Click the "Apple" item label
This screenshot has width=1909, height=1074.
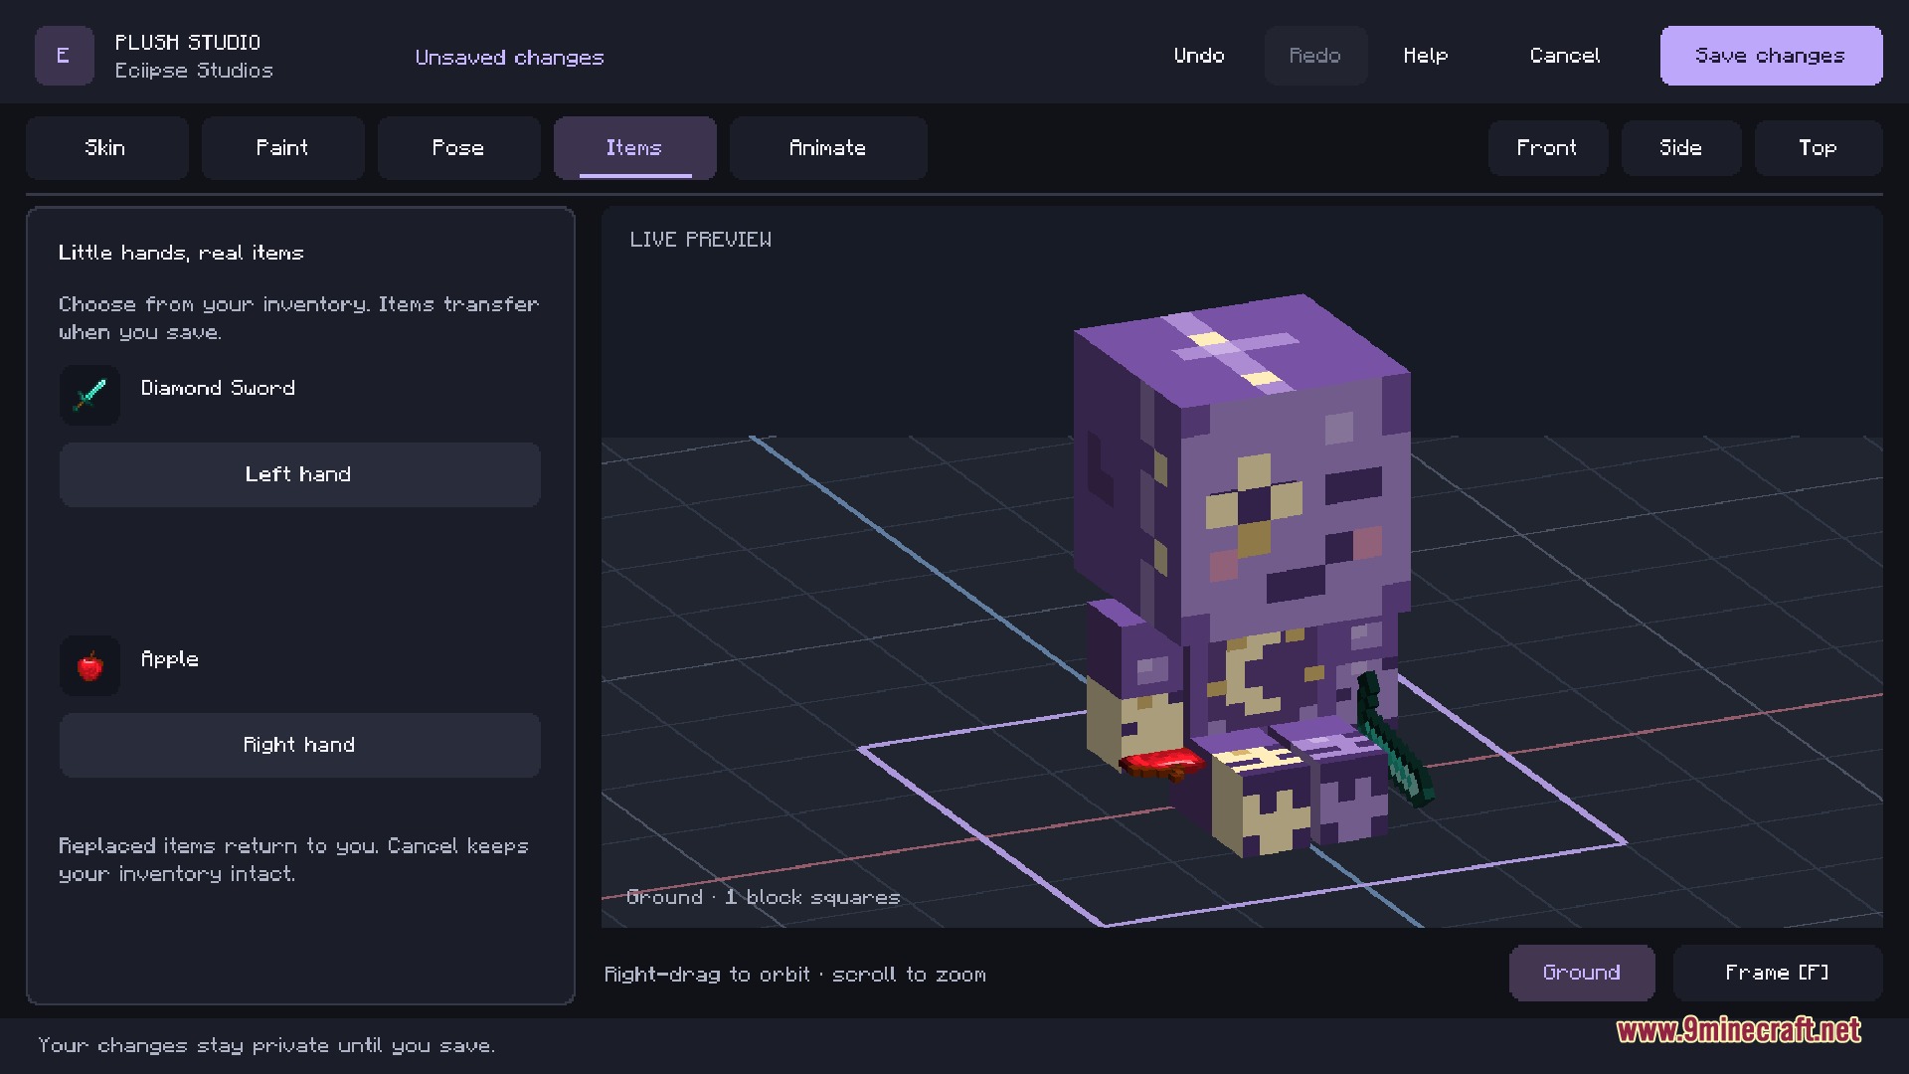coord(170,659)
